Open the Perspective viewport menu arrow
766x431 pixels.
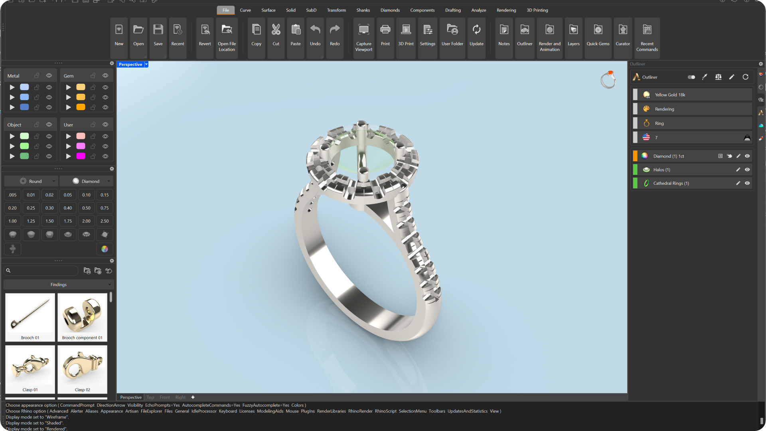coord(146,64)
